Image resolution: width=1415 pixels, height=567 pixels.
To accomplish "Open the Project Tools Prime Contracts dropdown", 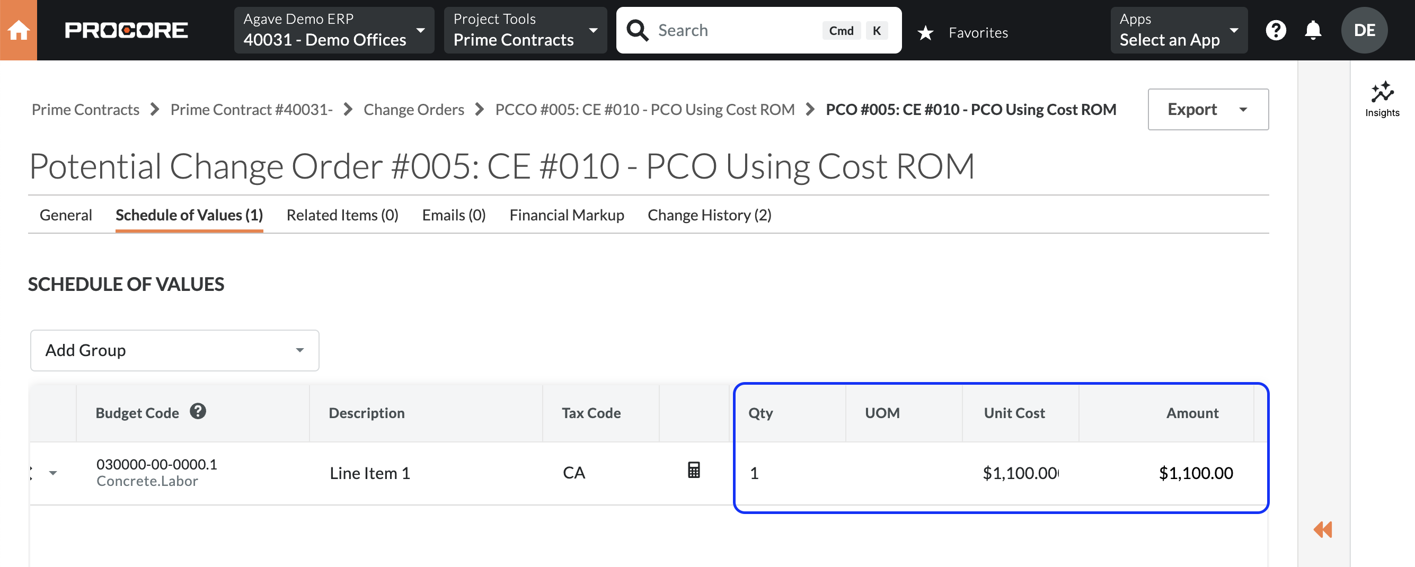I will tap(525, 30).
